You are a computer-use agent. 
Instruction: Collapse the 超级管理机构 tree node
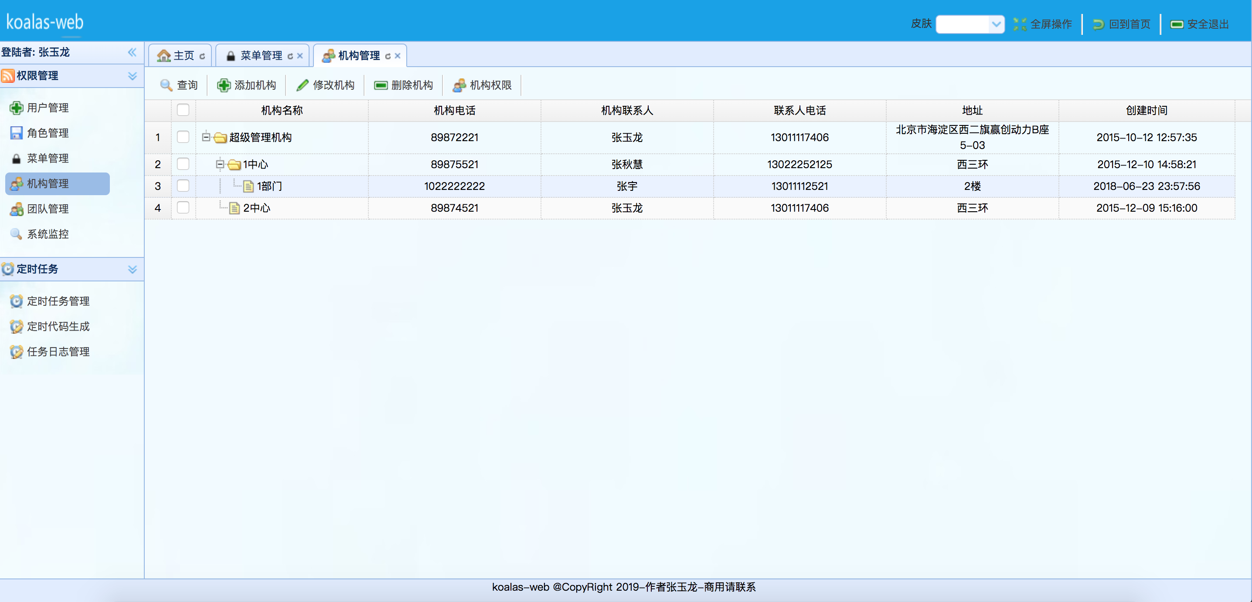(x=206, y=137)
